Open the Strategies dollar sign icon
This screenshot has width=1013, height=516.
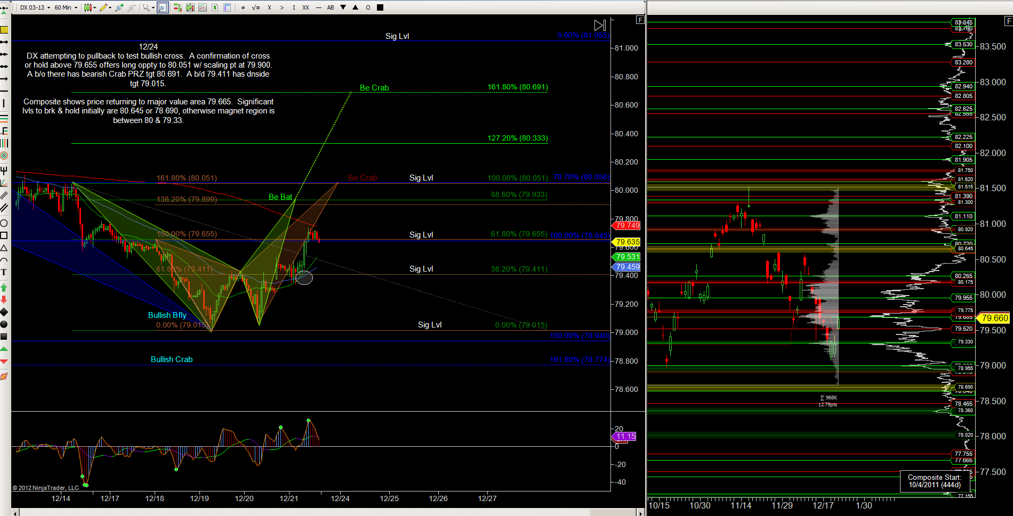215,7
